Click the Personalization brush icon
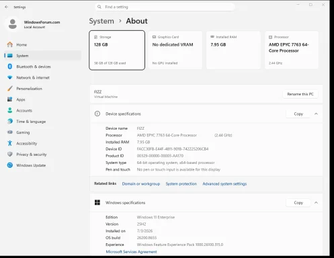334x258 pixels. coord(10,89)
